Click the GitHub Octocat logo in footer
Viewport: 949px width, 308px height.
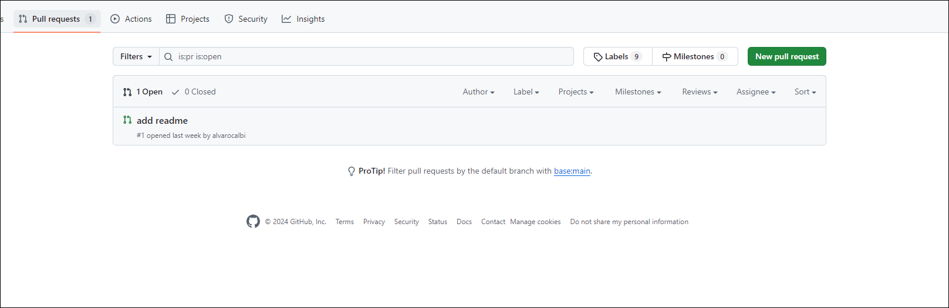coord(253,221)
